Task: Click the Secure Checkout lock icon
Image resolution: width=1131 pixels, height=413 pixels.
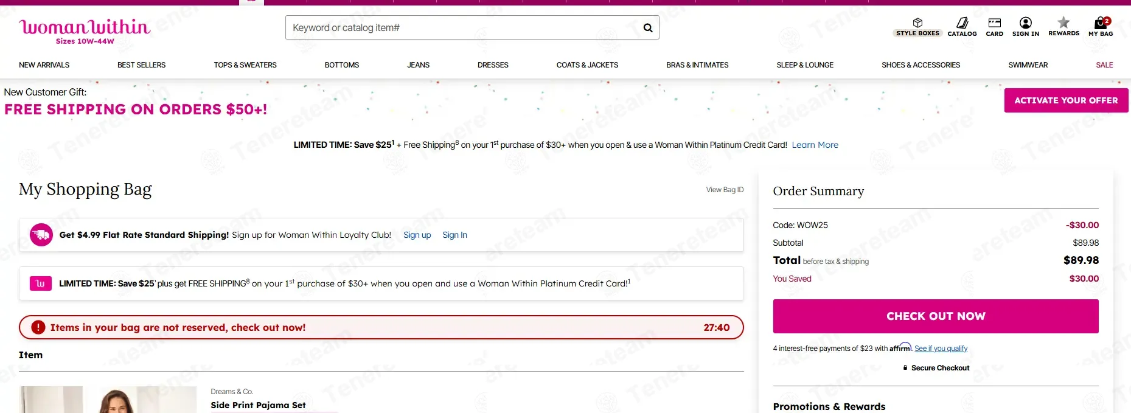Action: (905, 368)
